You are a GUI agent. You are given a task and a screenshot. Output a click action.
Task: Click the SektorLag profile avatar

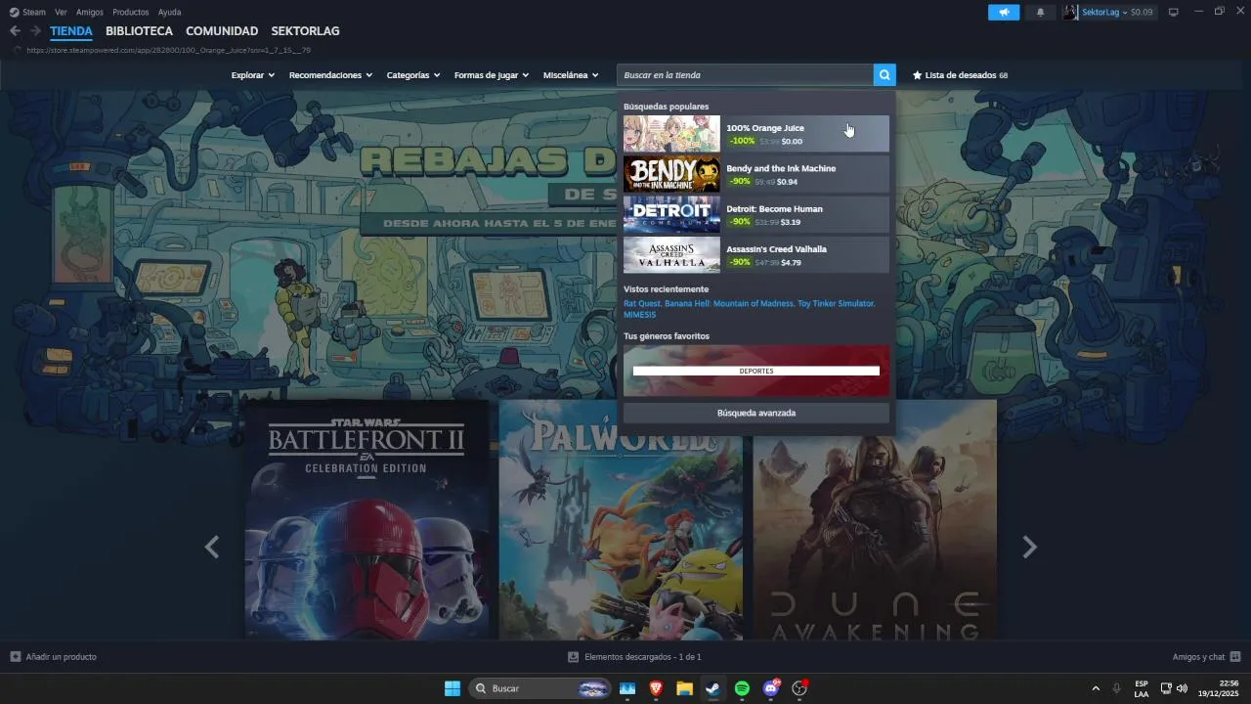click(x=1071, y=12)
